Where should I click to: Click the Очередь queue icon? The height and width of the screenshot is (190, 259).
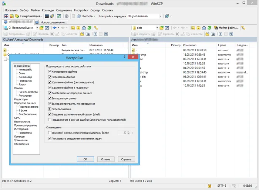(x=78, y=16)
